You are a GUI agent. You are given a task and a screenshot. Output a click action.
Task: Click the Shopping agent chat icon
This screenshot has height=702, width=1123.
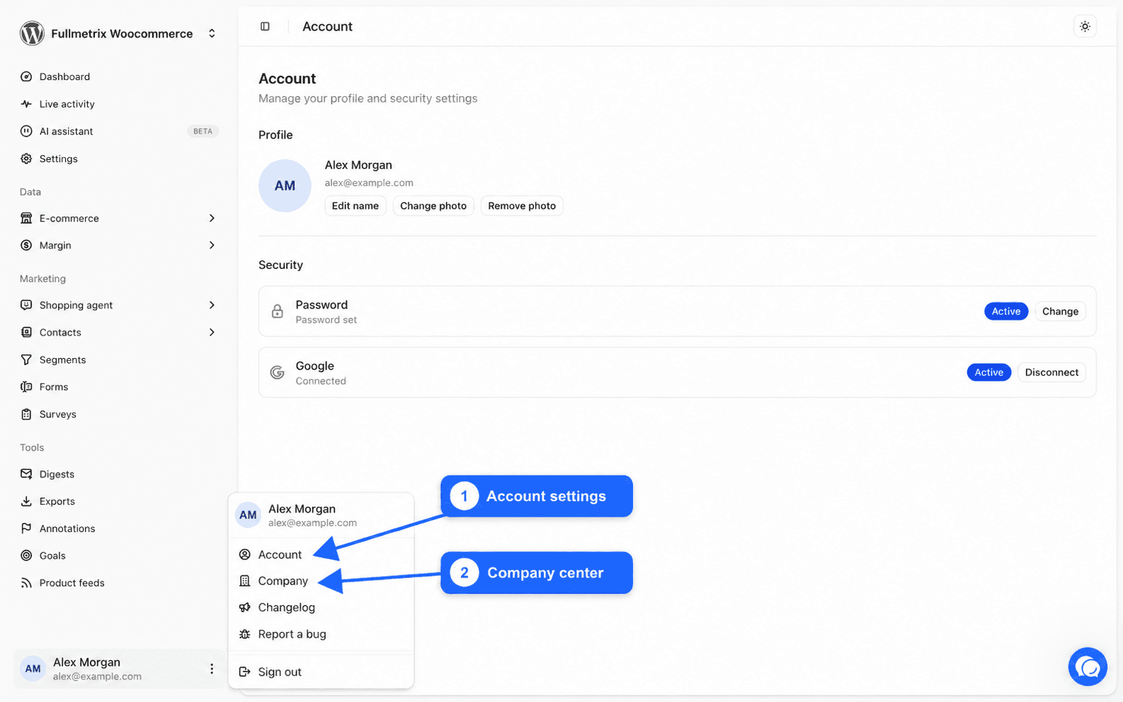(26, 305)
